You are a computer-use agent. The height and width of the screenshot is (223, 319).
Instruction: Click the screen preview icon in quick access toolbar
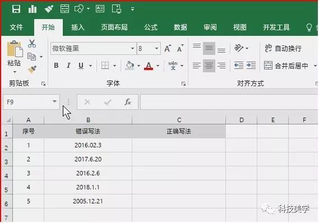(117, 9)
